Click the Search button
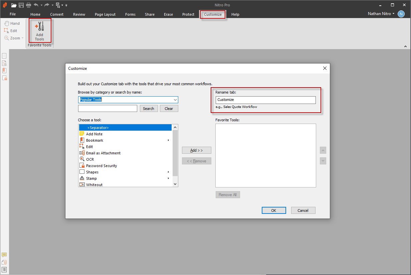The width and height of the screenshot is (411, 275). point(149,109)
